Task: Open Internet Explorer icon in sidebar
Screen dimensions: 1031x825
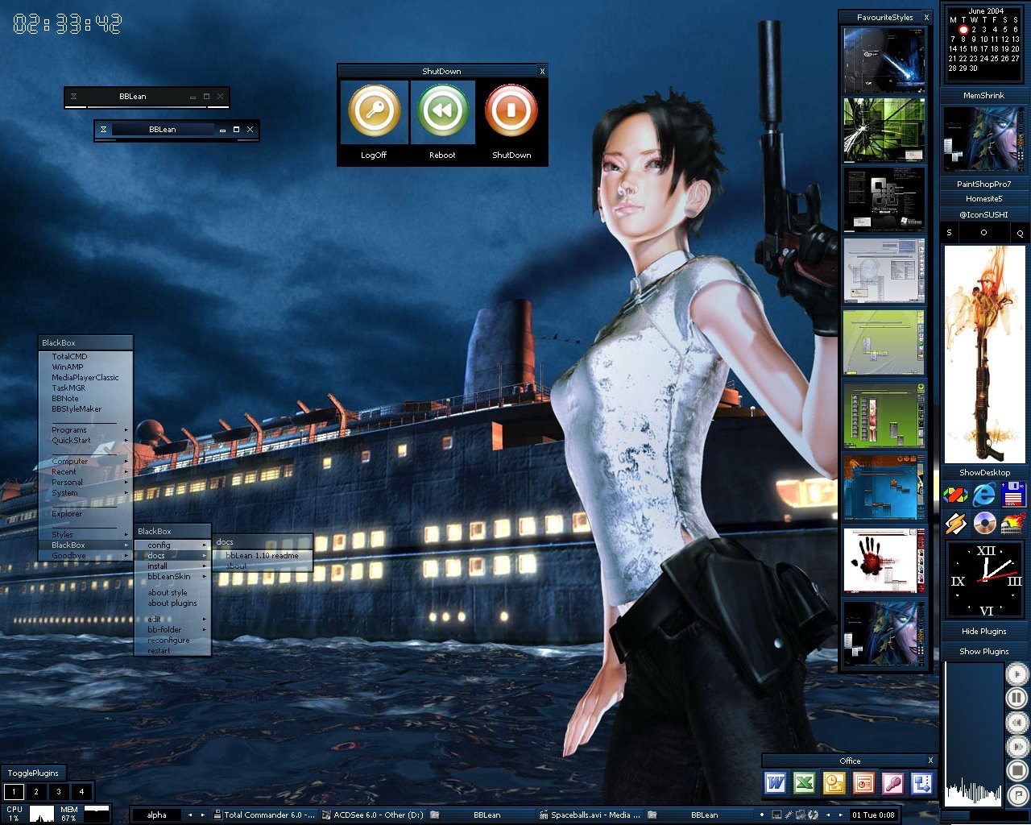Action: pyautogui.click(x=984, y=494)
